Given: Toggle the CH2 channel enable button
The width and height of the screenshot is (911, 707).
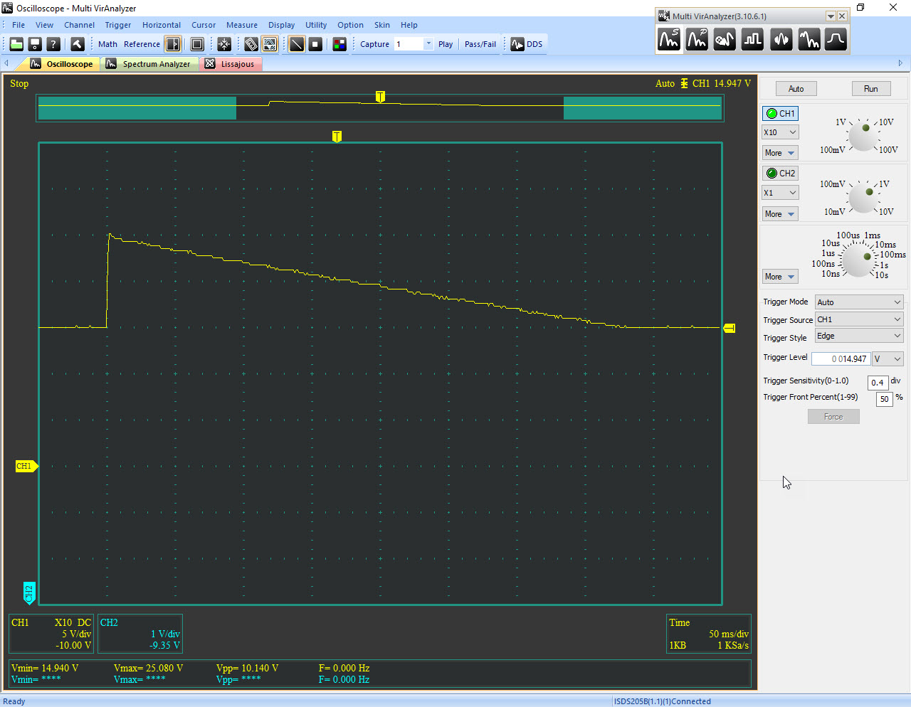Looking at the screenshot, I should point(780,173).
